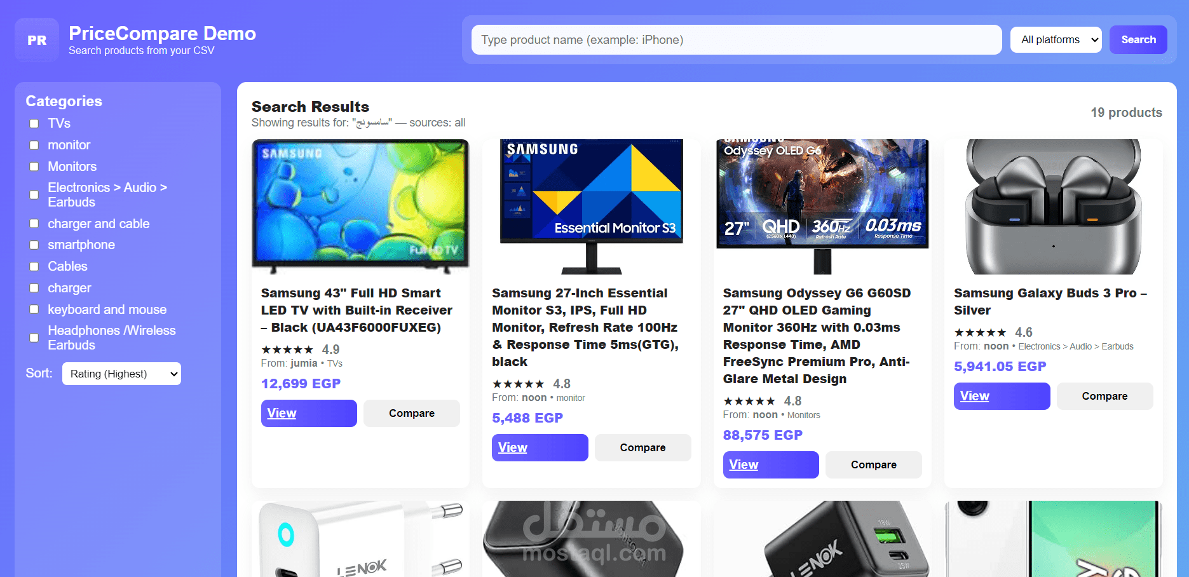Expand the Rating (Highest) sort dropdown

121,374
